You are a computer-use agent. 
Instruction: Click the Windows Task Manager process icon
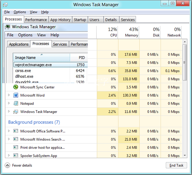[x=16, y=112]
